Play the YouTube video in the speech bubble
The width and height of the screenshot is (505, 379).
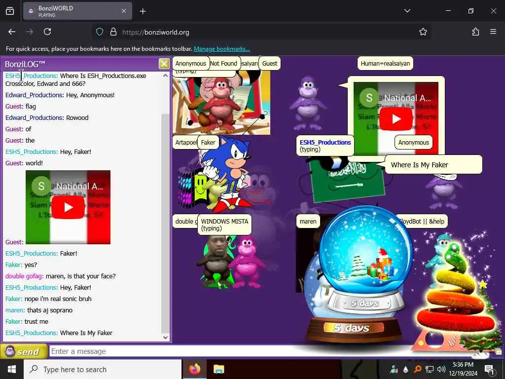pos(396,118)
